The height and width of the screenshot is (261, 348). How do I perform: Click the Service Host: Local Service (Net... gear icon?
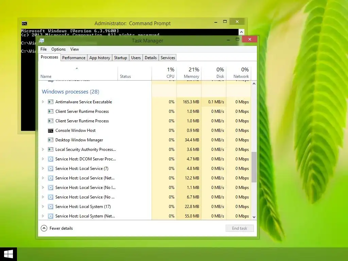(x=51, y=178)
